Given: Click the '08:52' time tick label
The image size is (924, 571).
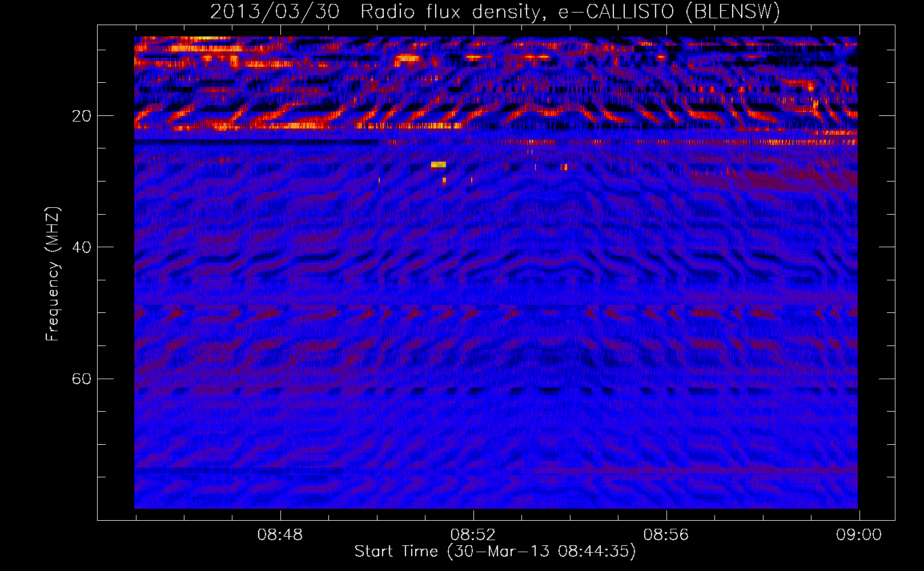Looking at the screenshot, I should pyautogui.click(x=473, y=535).
